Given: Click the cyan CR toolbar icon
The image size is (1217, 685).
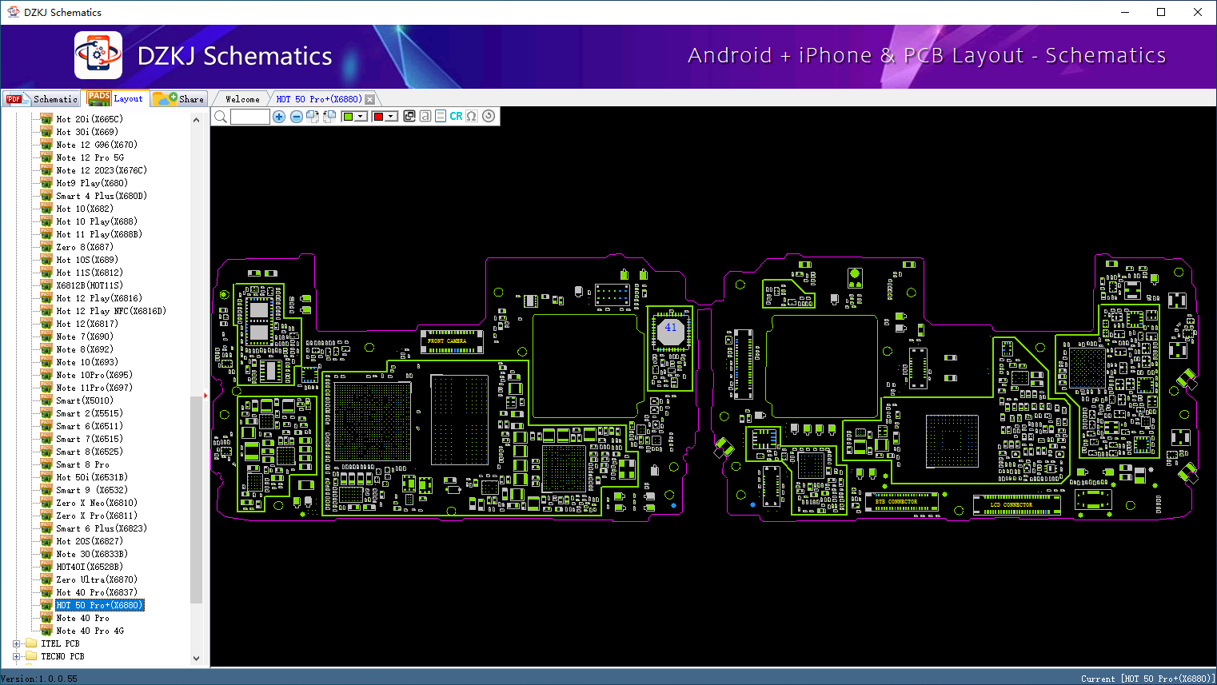Looking at the screenshot, I should pos(456,116).
